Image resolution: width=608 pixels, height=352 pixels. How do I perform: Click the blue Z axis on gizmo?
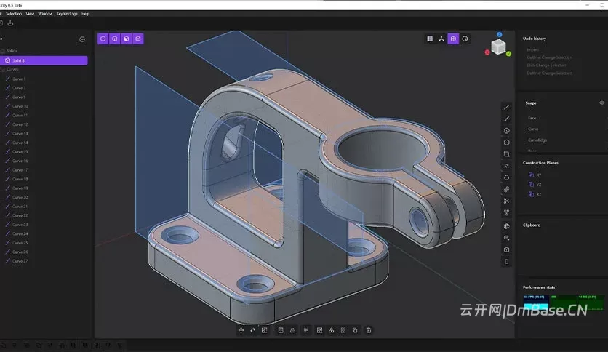(x=500, y=34)
